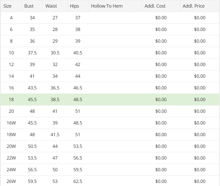
Task: Click bust value 43.5 for size 16
Action: [x=32, y=88]
